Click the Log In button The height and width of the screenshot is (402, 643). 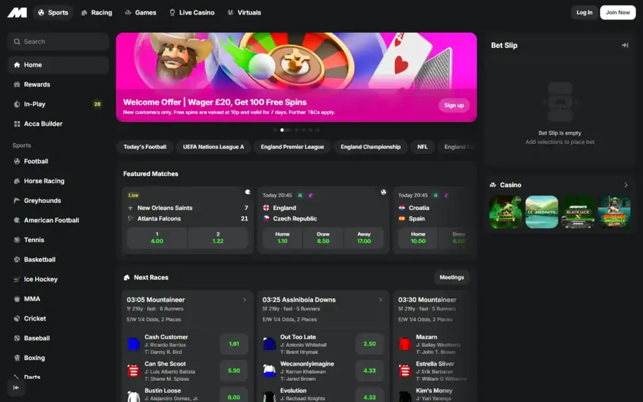[x=584, y=13]
